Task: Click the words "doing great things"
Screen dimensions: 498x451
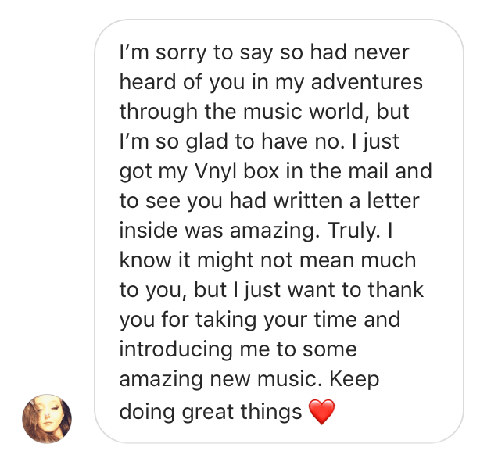Action: [x=210, y=410]
